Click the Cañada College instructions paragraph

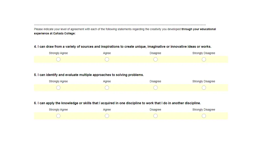(x=125, y=31)
